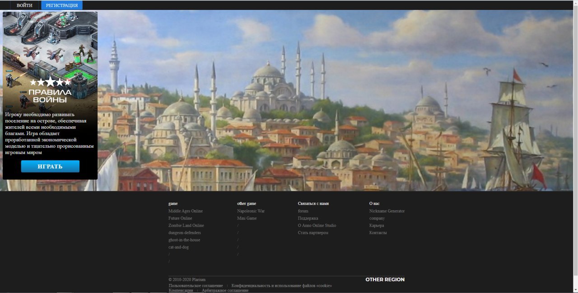
Task: Open the Поддержка support link
Action: click(308, 218)
